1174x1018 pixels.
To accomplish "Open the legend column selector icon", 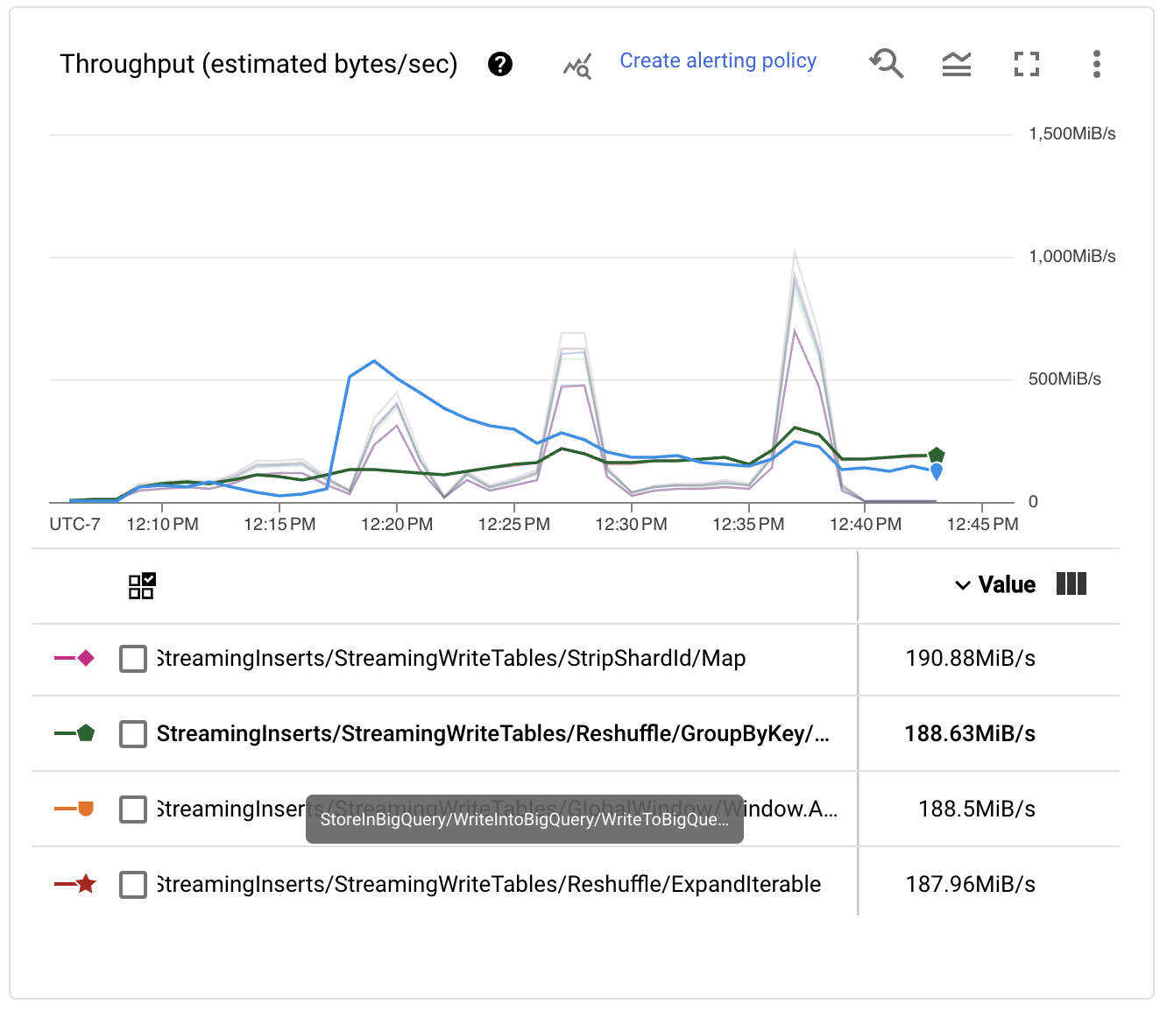I will click(x=1071, y=584).
